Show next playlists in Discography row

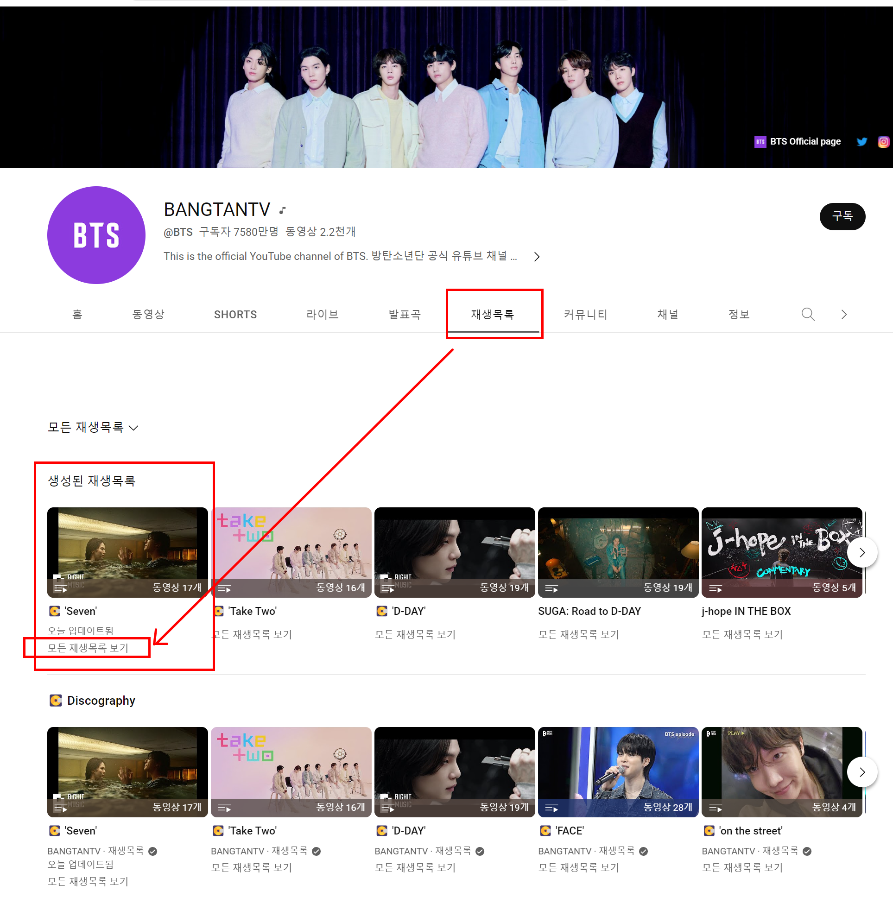pyautogui.click(x=861, y=772)
